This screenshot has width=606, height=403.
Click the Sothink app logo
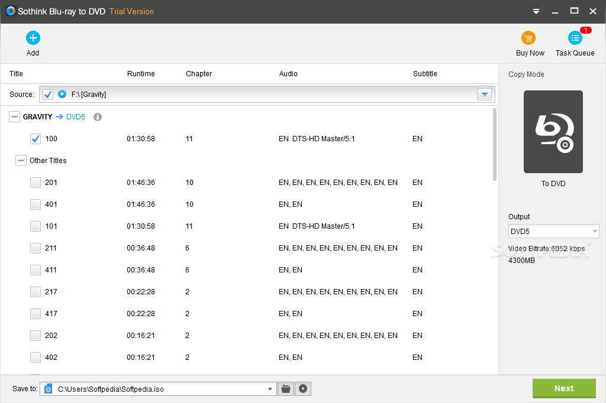coord(11,11)
